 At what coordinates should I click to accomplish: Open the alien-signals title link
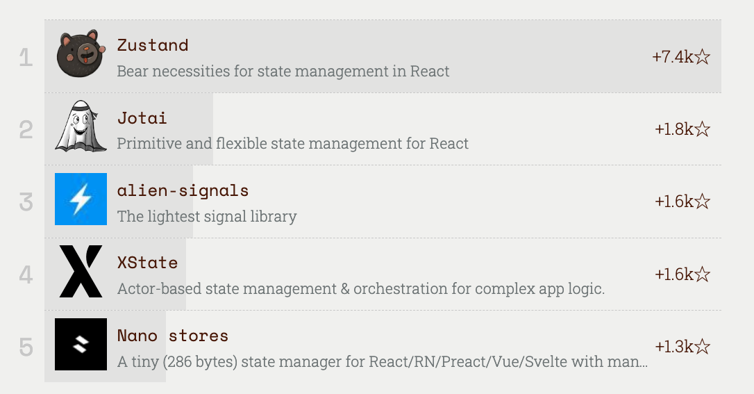pos(183,190)
